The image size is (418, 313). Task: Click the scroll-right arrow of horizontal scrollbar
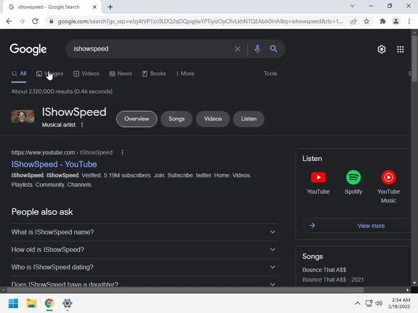pyautogui.click(x=408, y=290)
